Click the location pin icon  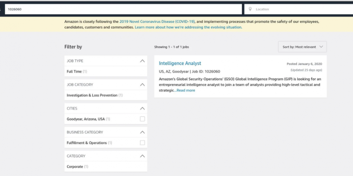point(250,9)
